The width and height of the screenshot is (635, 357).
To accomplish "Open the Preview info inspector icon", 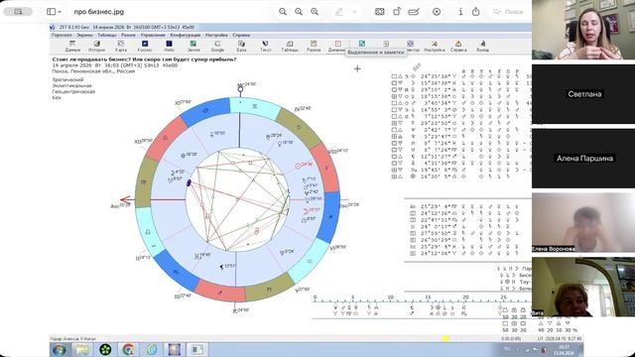I will [x=460, y=12].
